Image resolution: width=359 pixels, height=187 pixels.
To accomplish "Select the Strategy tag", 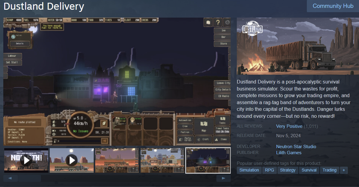I will [x=288, y=170].
